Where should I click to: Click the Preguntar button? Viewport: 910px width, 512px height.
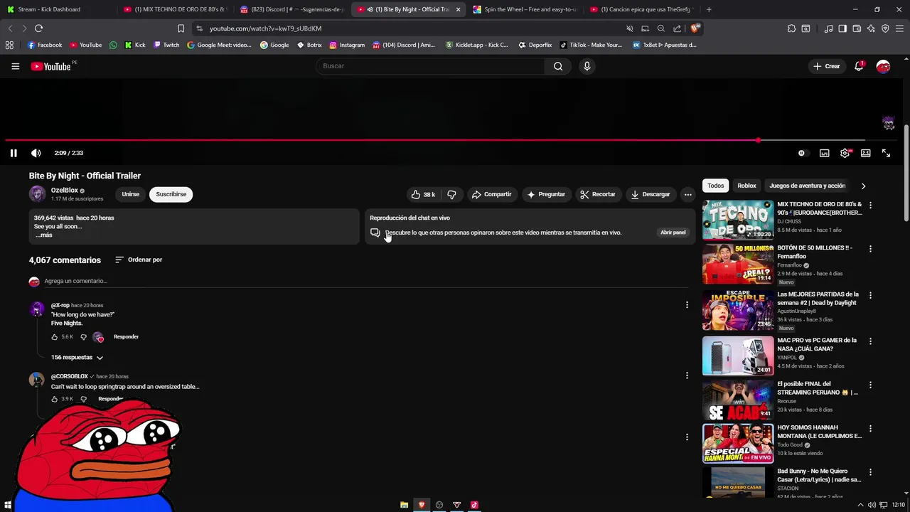click(546, 194)
